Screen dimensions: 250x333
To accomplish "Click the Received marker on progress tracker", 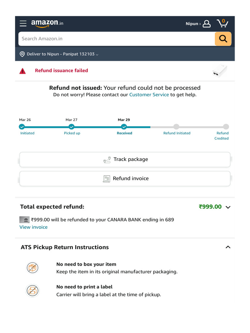I will coord(124,127).
